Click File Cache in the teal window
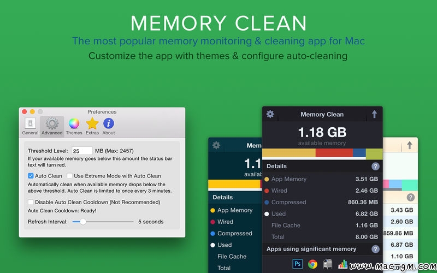This screenshot has width=437, height=273. [232, 257]
